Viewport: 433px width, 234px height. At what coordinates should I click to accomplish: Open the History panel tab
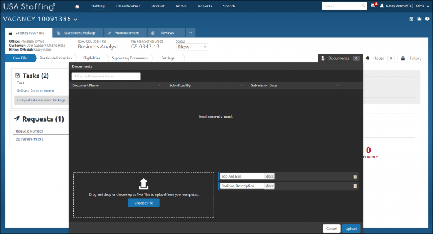pyautogui.click(x=412, y=58)
